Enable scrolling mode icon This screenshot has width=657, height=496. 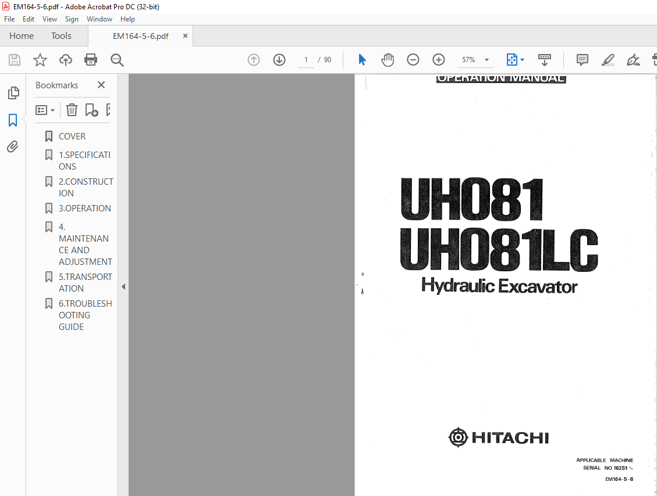click(x=544, y=60)
